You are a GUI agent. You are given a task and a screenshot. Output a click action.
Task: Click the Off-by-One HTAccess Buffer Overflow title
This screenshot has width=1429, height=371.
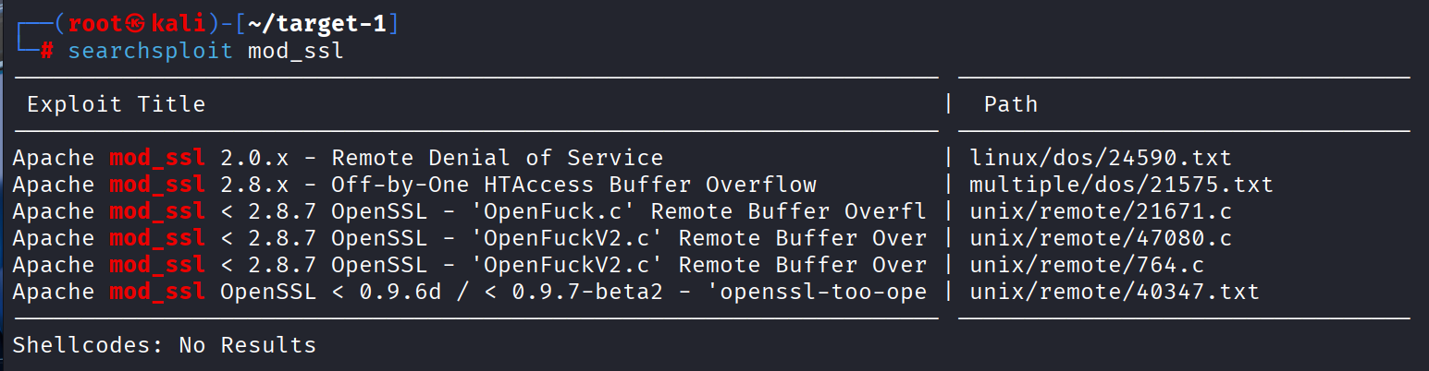click(573, 185)
